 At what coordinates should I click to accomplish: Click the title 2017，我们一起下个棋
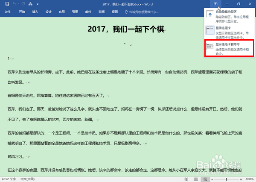click(126, 29)
